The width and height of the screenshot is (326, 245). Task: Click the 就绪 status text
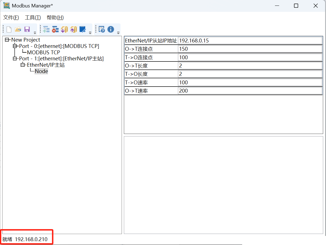(x=7, y=239)
